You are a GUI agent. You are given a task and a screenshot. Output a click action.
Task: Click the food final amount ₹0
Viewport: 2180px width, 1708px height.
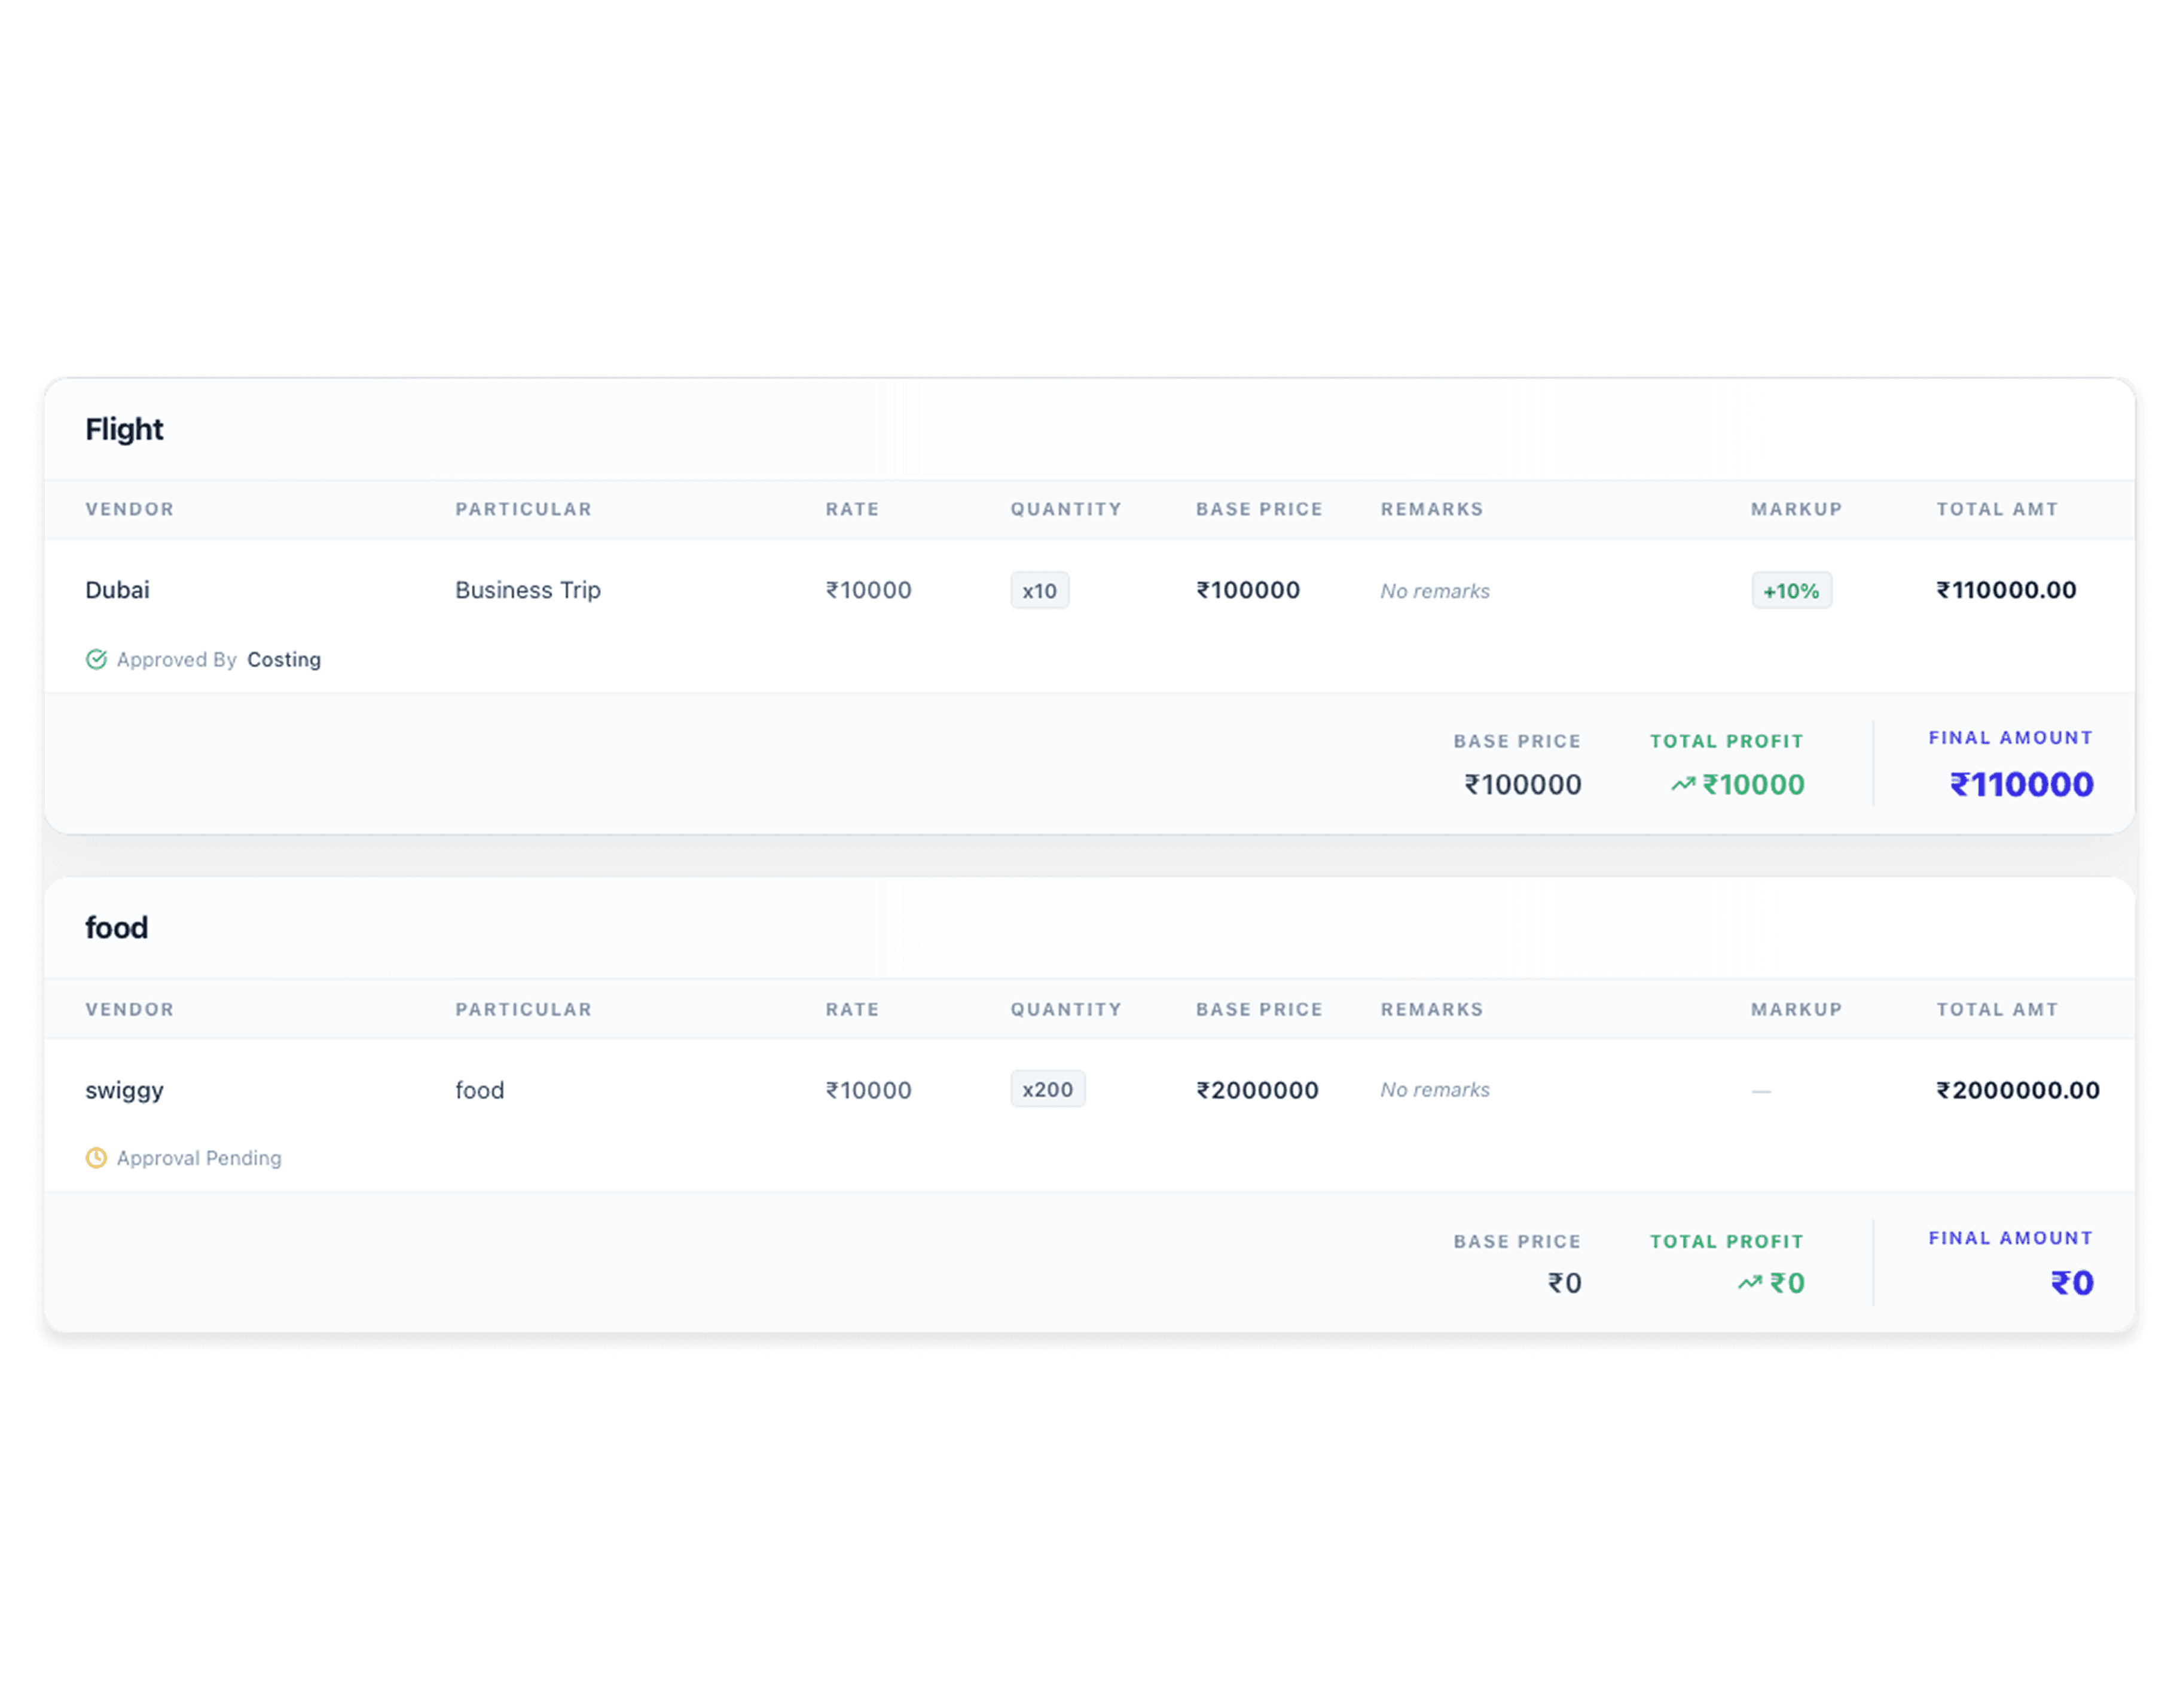pyautogui.click(x=2071, y=1283)
